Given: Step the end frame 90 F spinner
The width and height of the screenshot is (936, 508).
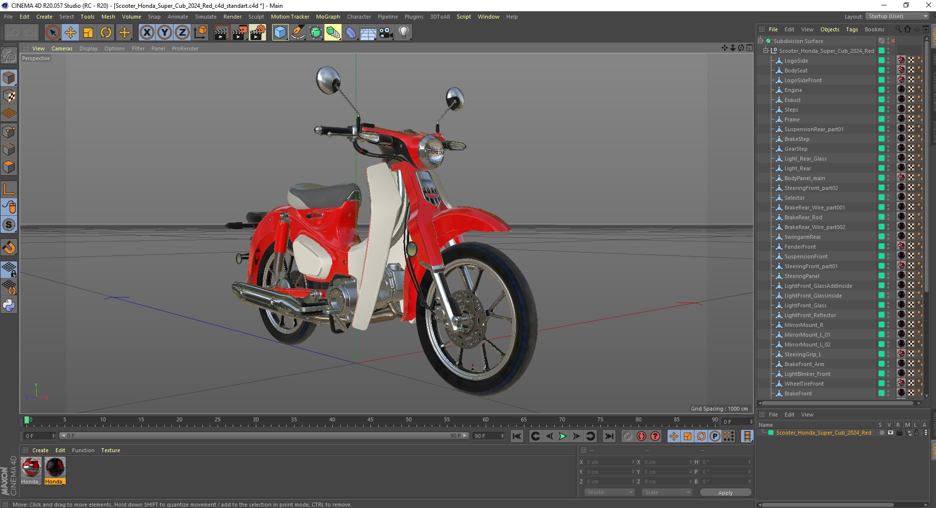Looking at the screenshot, I should (x=502, y=436).
